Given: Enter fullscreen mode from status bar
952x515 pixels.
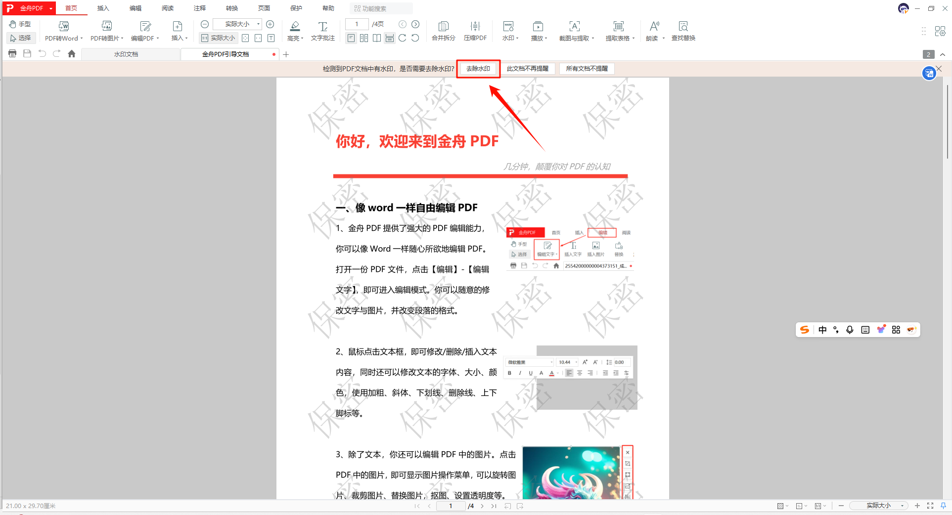Looking at the screenshot, I should coord(930,506).
